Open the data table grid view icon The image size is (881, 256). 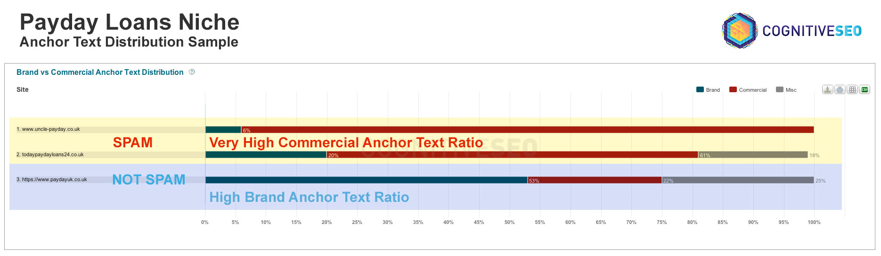tap(852, 89)
